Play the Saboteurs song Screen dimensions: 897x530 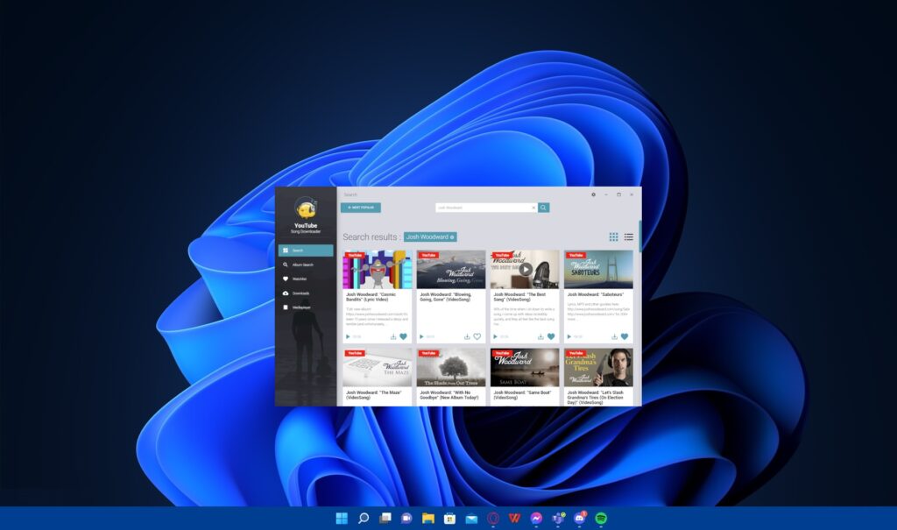[569, 337]
